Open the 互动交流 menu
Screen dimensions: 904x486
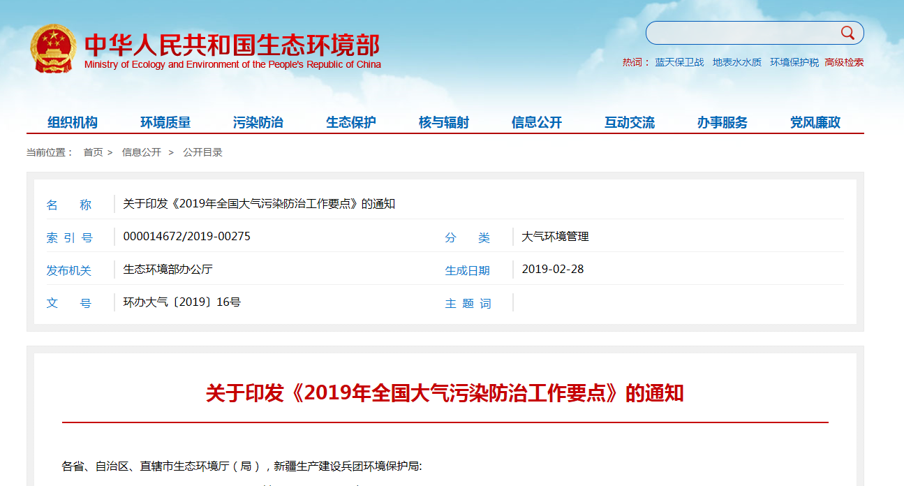(x=630, y=123)
